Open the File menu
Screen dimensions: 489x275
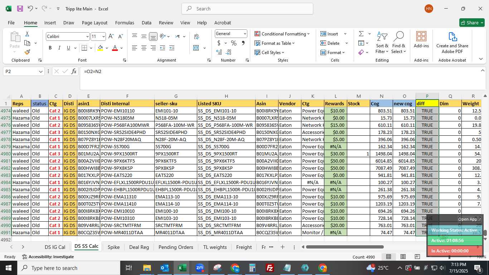[11, 23]
